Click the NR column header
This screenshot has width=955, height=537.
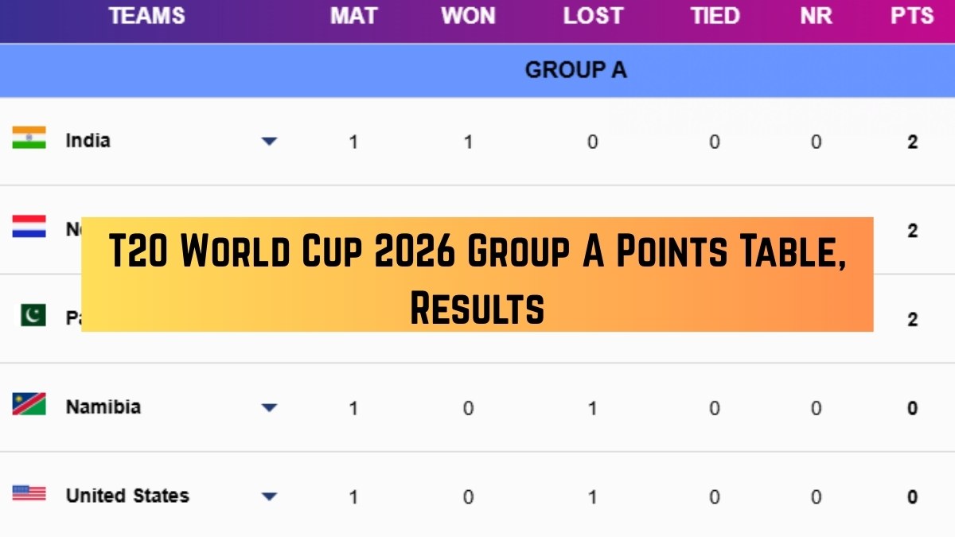point(816,16)
